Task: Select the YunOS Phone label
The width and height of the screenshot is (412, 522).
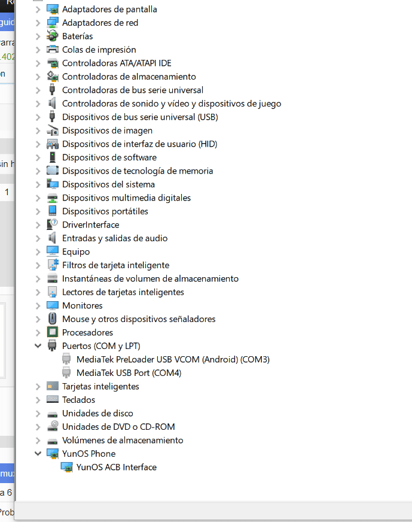Action: 88,454
